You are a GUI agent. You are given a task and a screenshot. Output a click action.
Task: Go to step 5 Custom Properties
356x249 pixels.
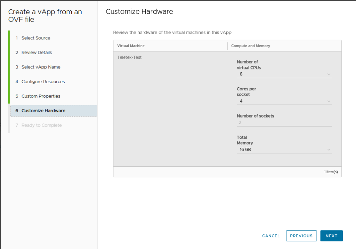[x=38, y=96]
